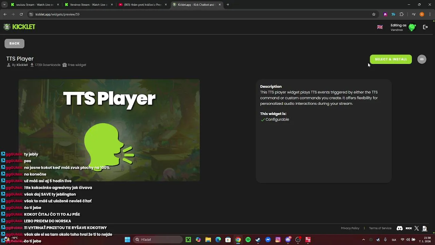Click the TTS Player preview image
The height and width of the screenshot is (245, 435).
coord(109,130)
